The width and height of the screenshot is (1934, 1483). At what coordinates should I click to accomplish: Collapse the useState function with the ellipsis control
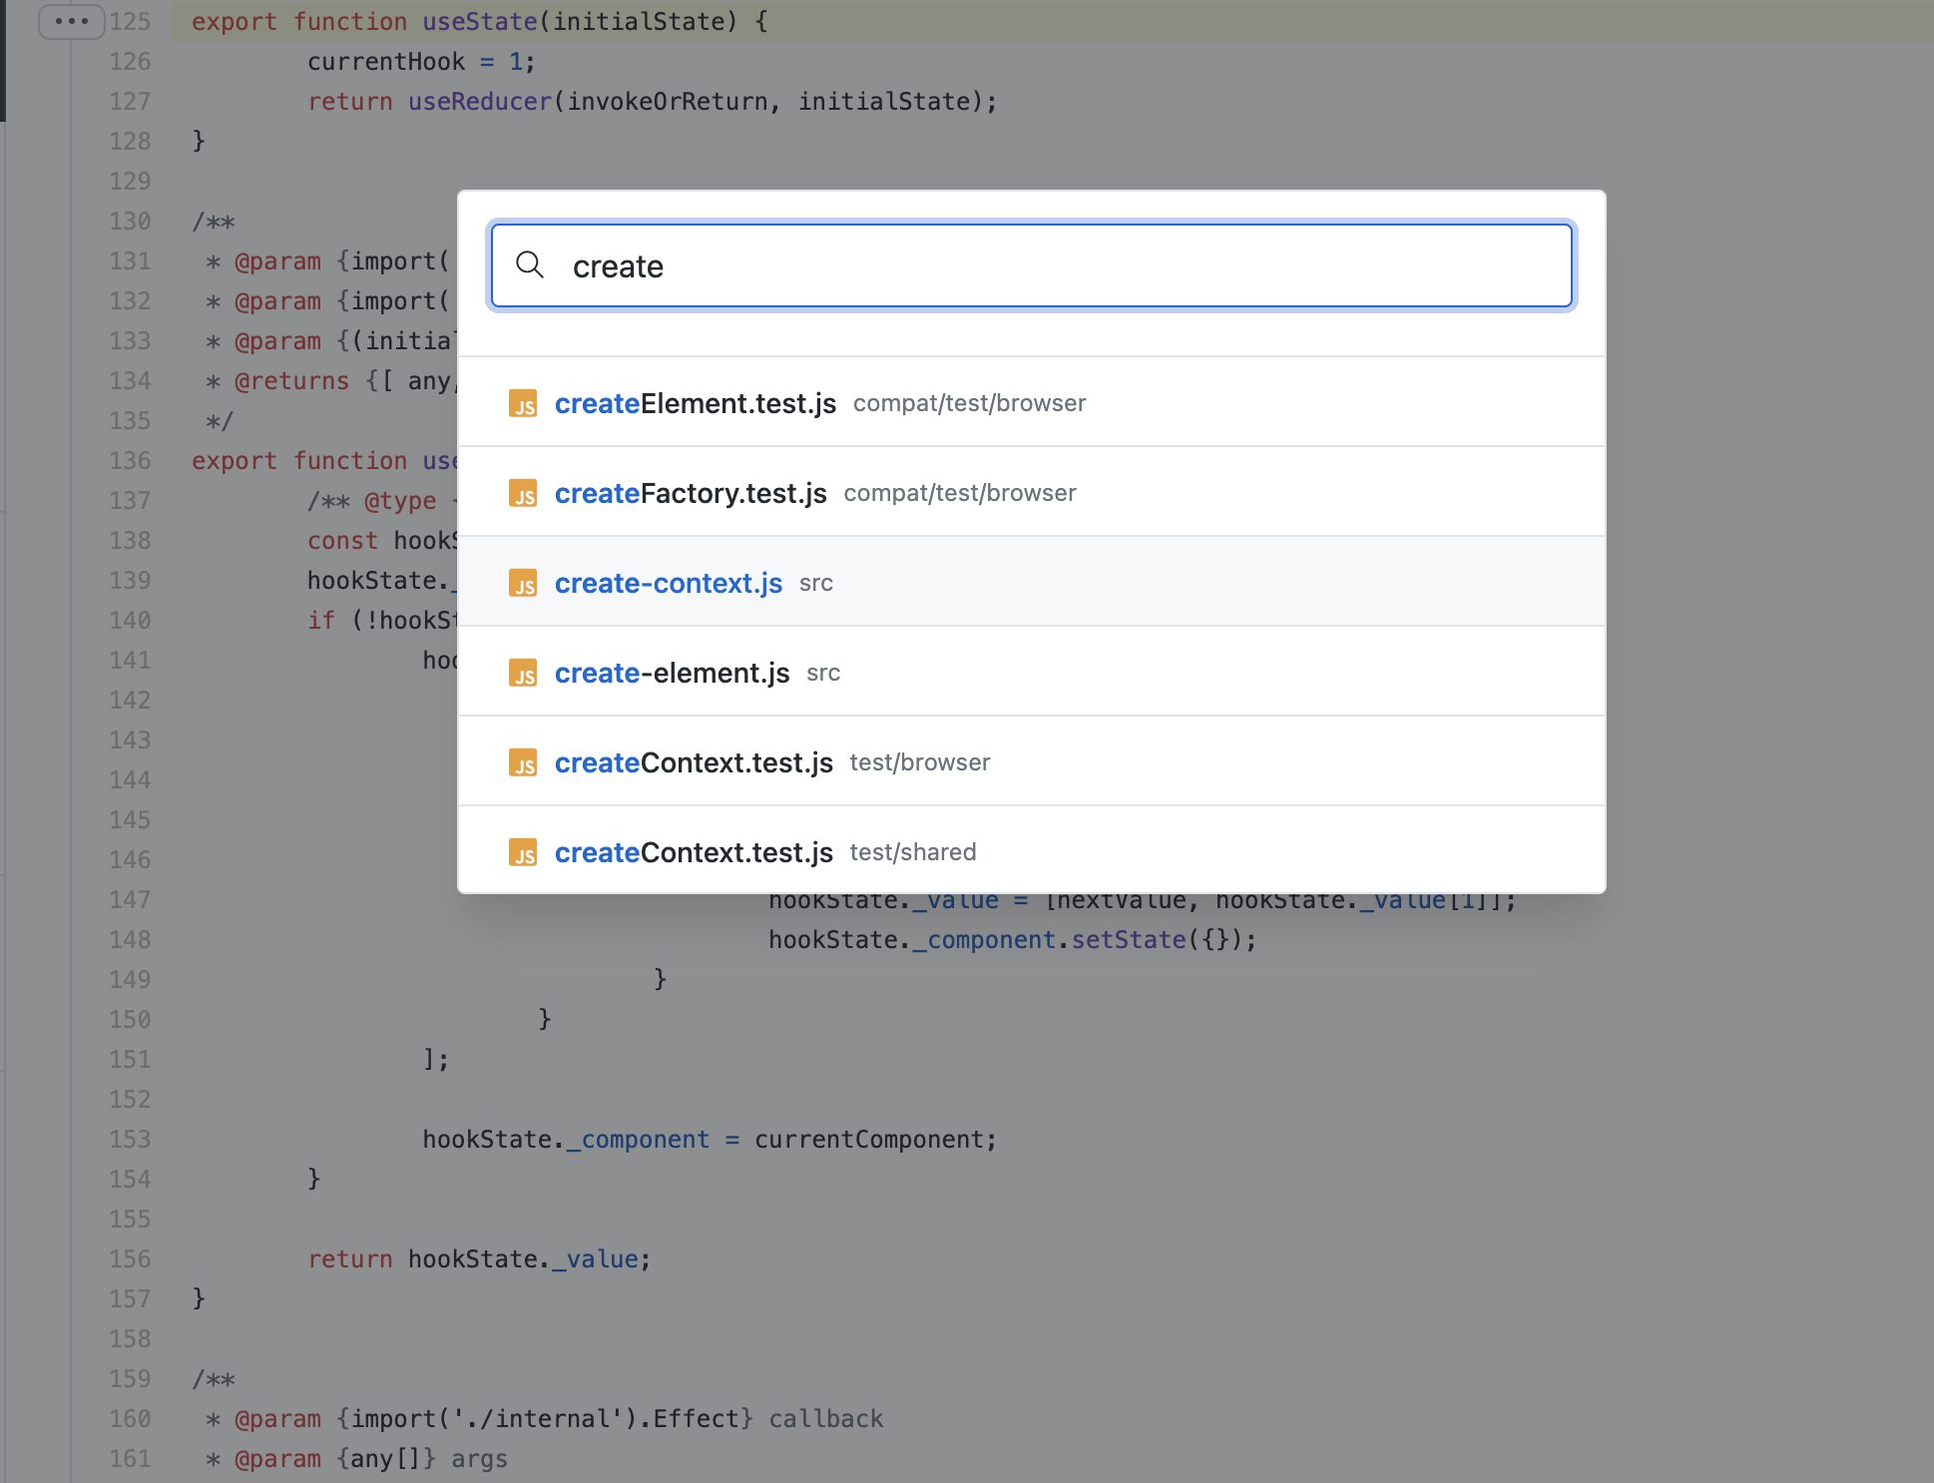pyautogui.click(x=71, y=22)
